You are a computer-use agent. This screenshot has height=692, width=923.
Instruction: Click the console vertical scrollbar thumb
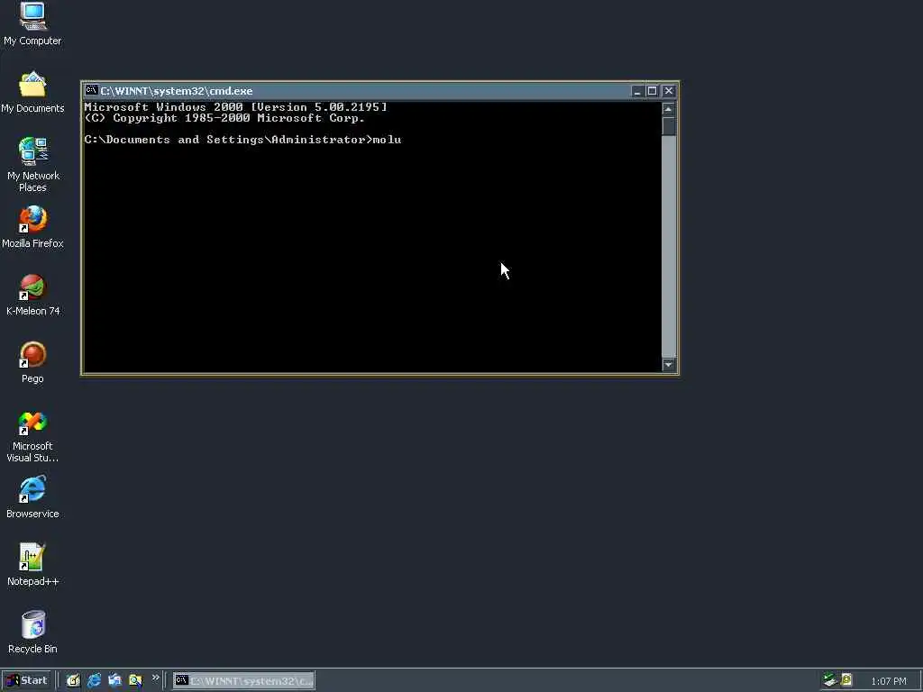[x=668, y=126]
